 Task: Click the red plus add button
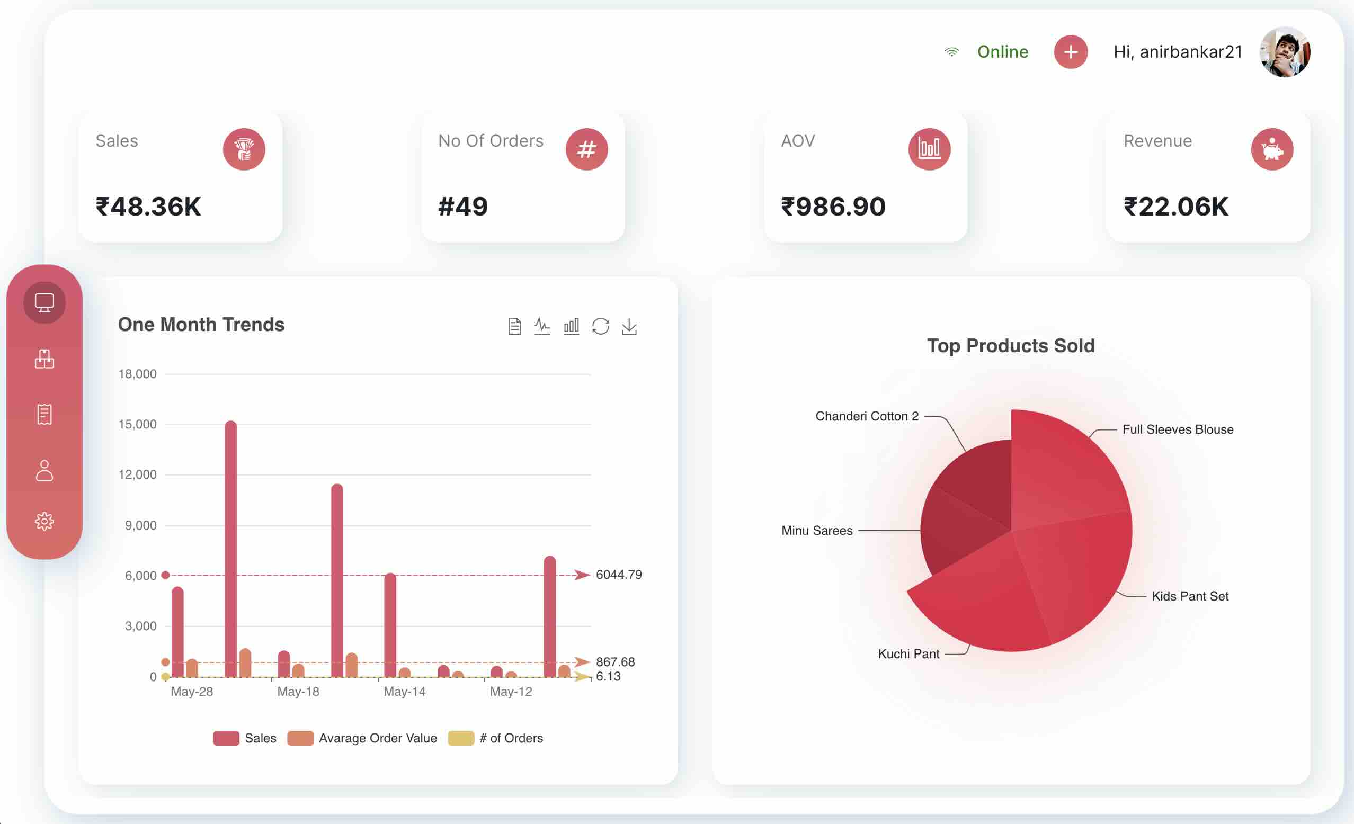1070,52
